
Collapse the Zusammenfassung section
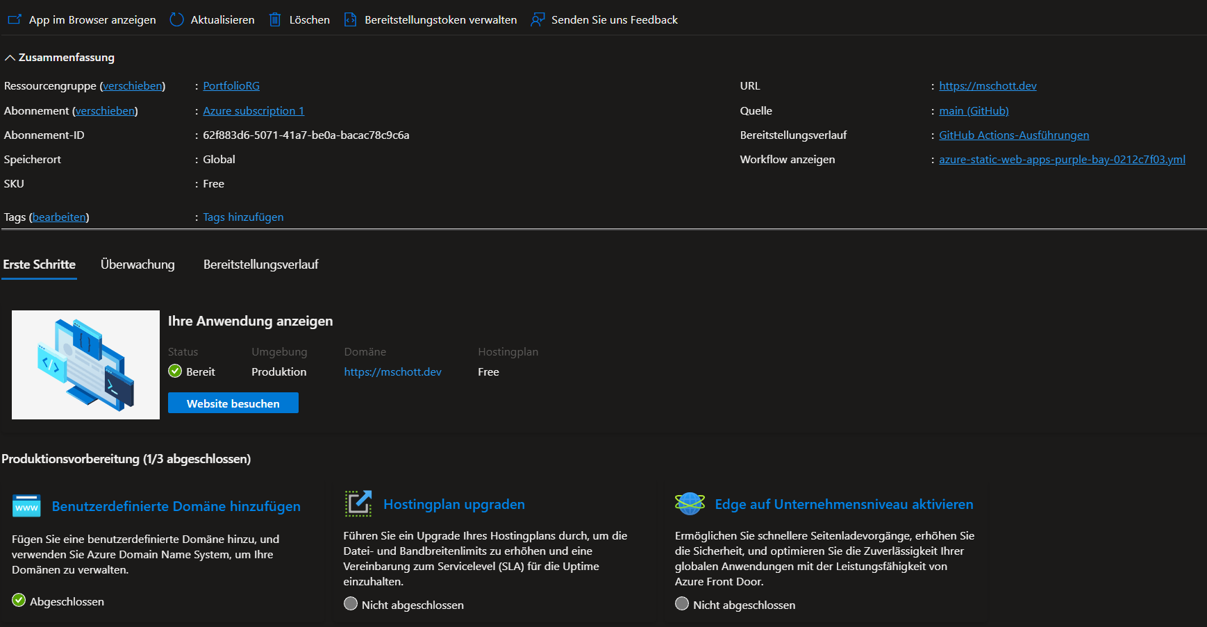point(59,58)
